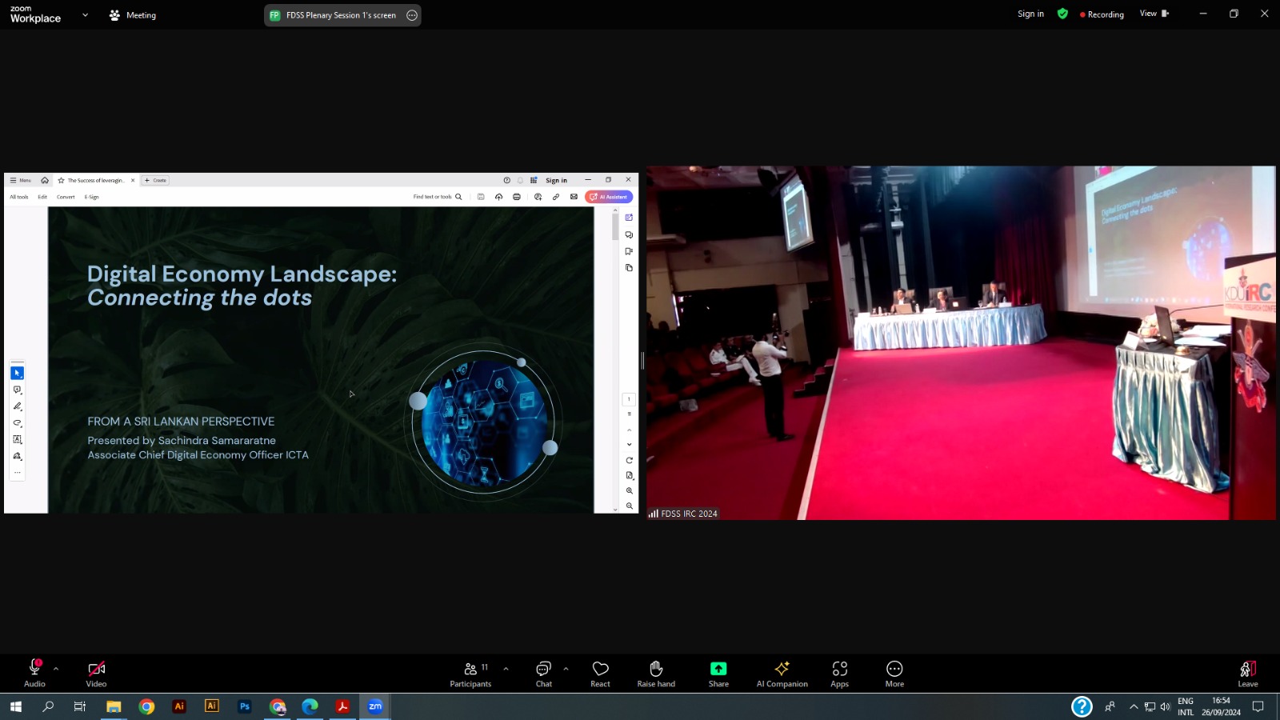The height and width of the screenshot is (720, 1280).
Task: Open Windows Start menu
Action: (x=15, y=706)
